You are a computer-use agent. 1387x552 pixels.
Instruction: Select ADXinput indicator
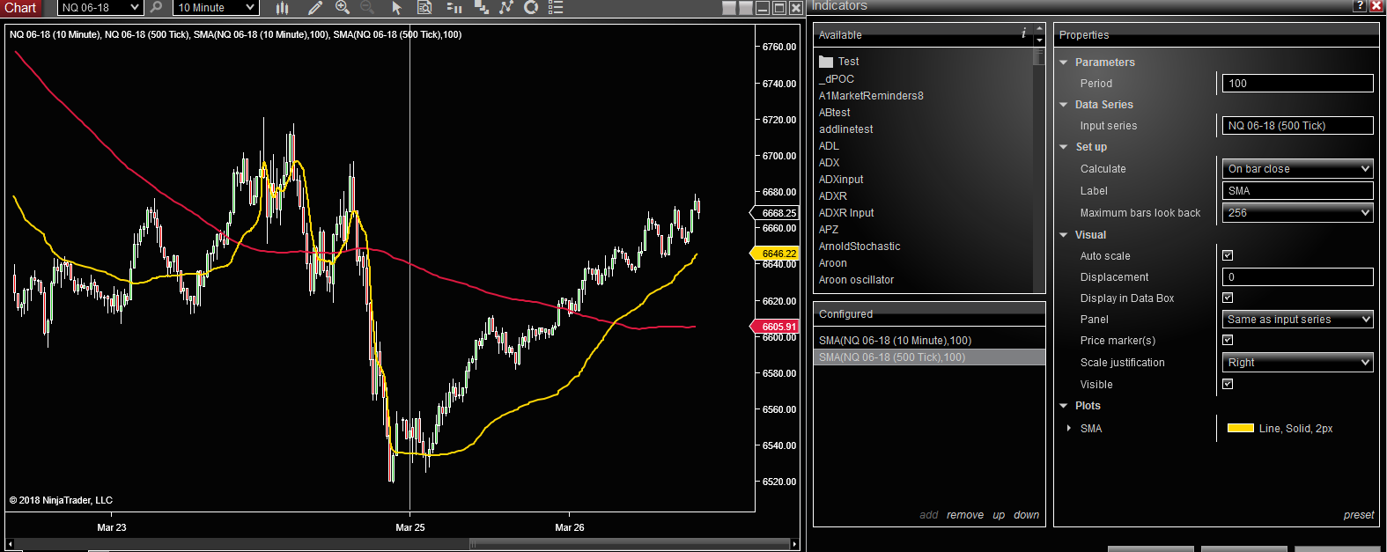pyautogui.click(x=841, y=179)
